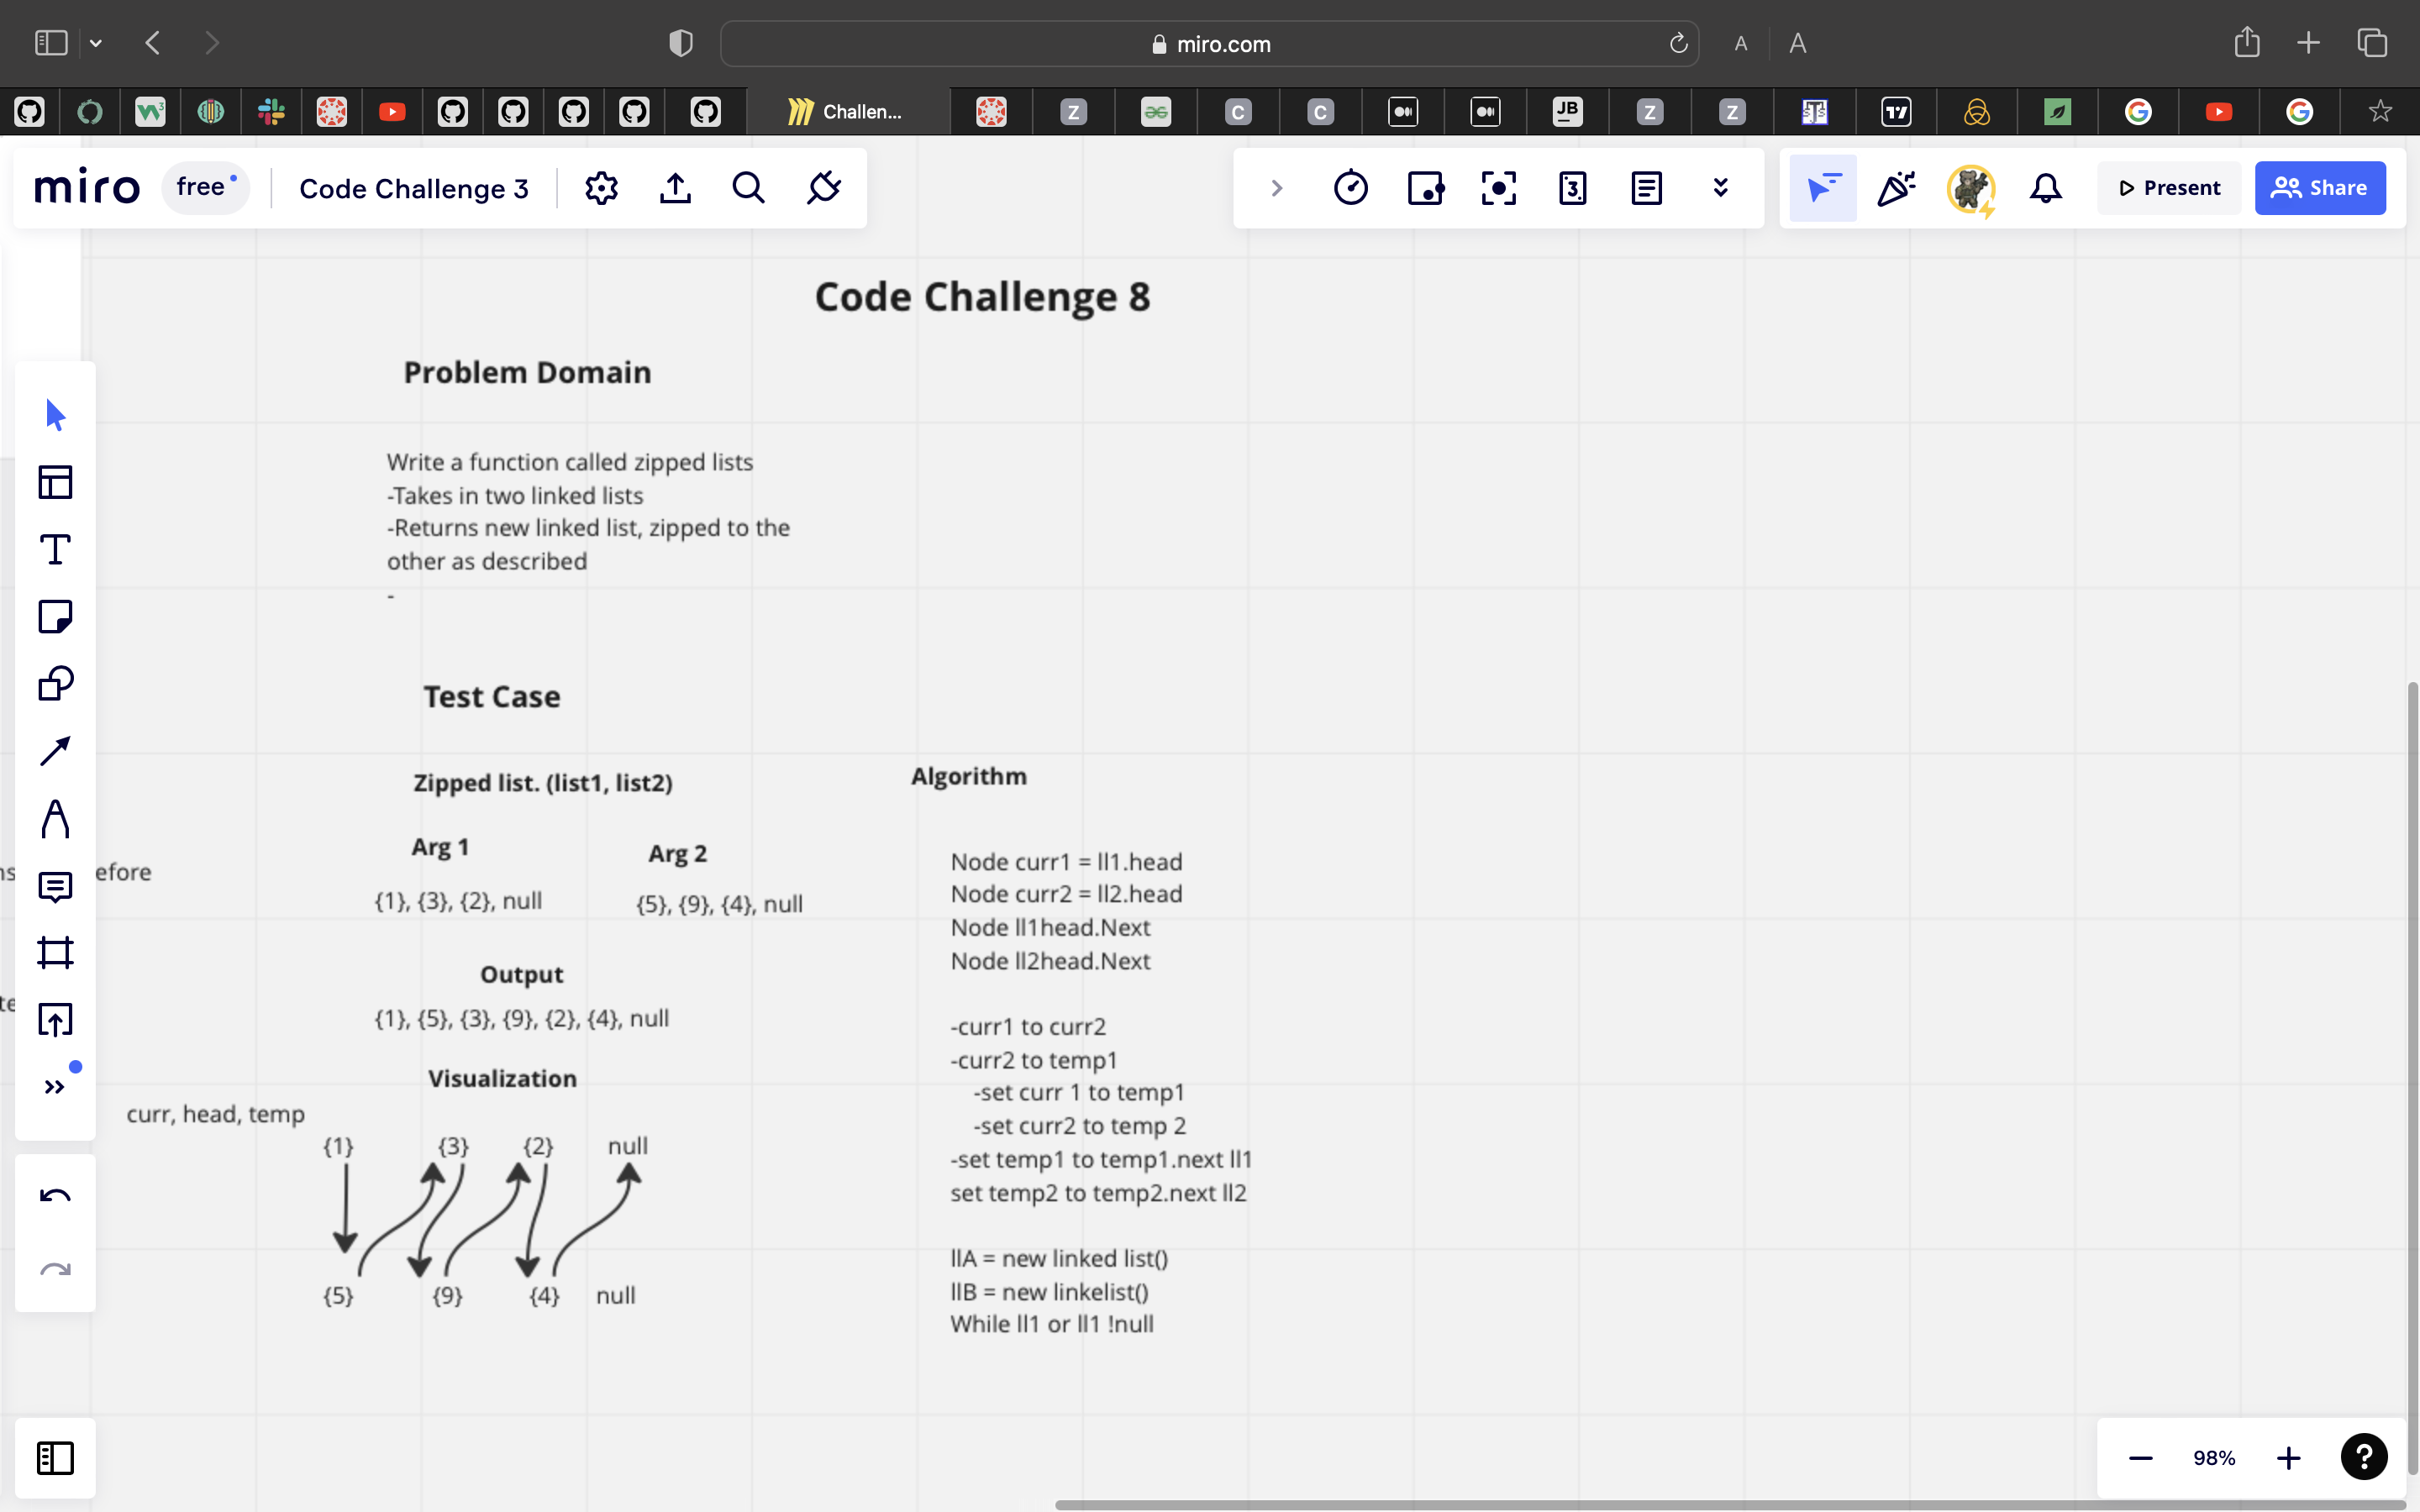The height and width of the screenshot is (1512, 2420).
Task: Select the Frame tool
Action: tap(55, 951)
